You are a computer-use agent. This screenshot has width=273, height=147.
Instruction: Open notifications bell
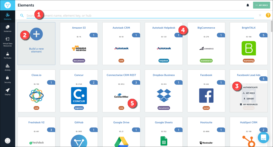click(x=247, y=5)
